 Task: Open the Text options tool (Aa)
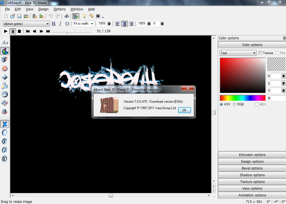coord(5,43)
